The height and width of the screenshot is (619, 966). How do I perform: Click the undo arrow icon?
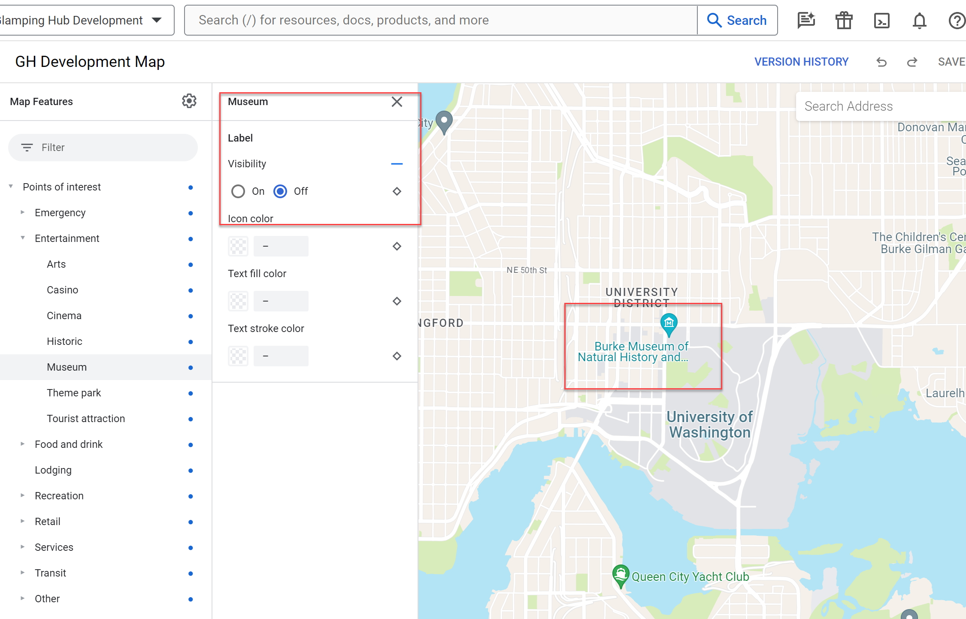coord(881,62)
